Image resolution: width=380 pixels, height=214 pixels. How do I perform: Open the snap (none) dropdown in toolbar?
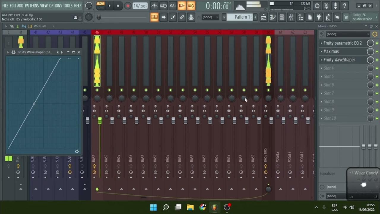[210, 17]
